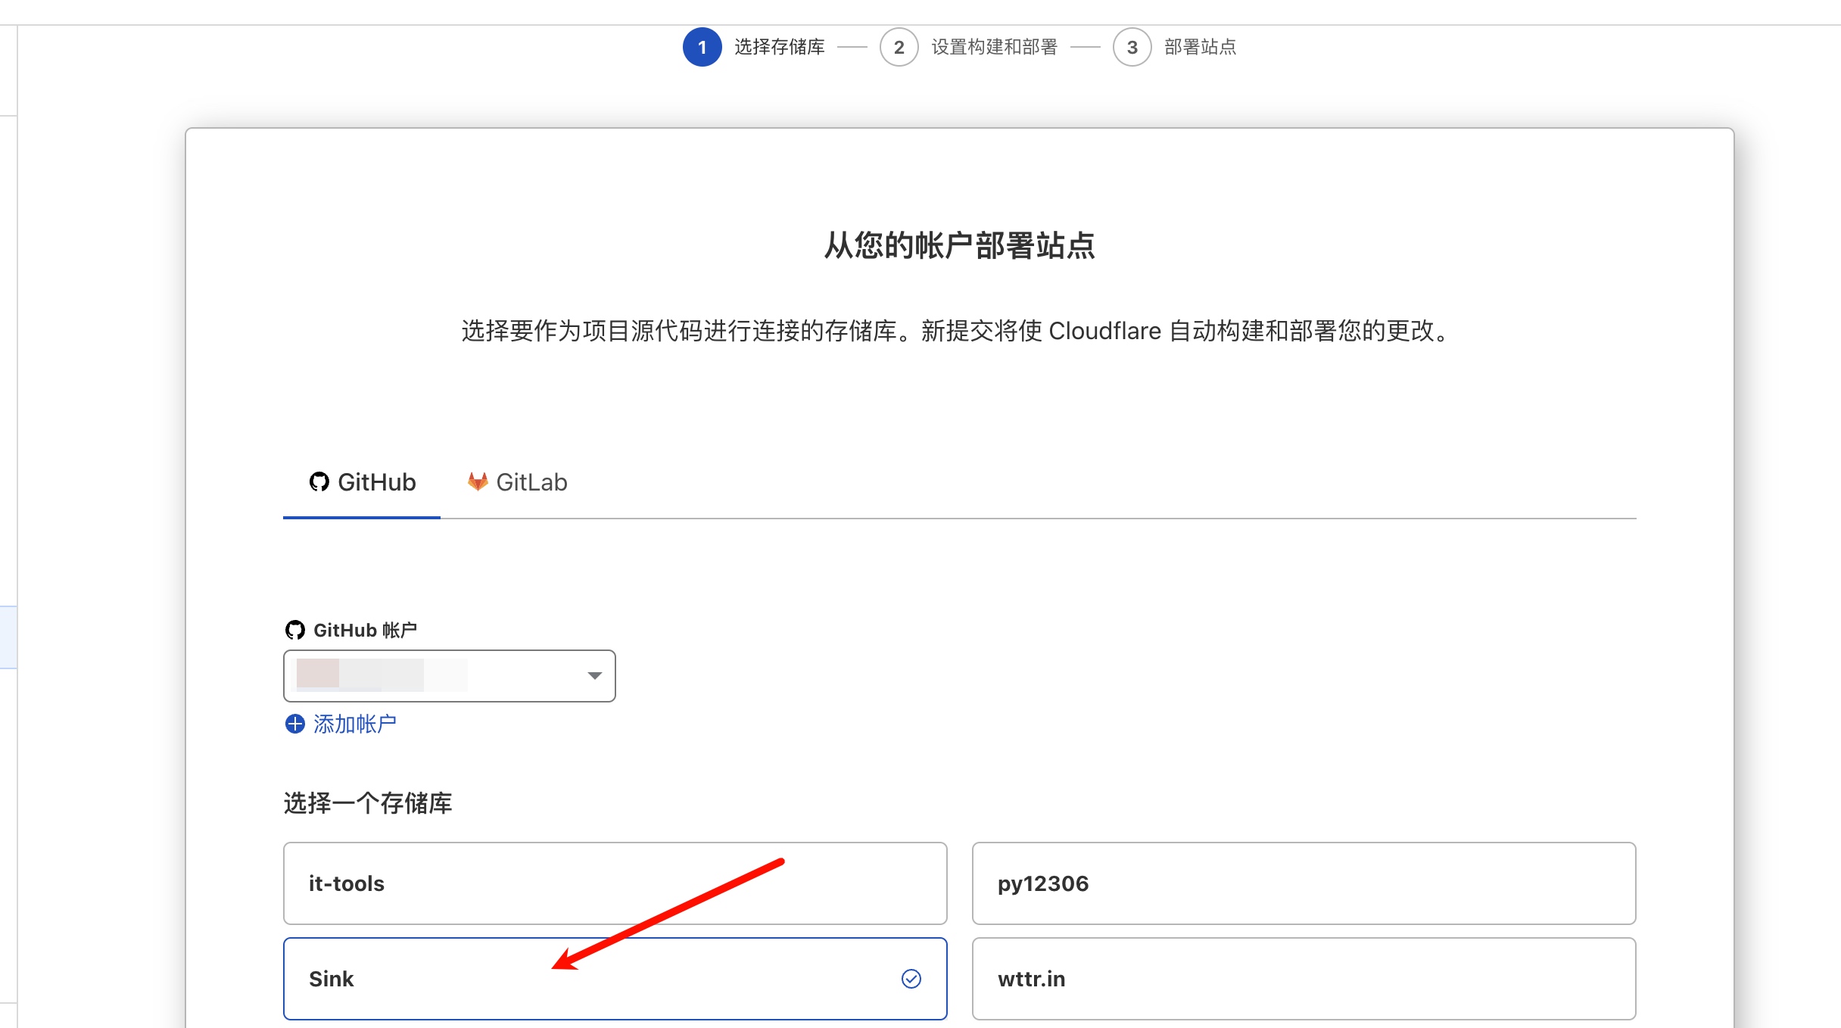Click the 选择存储库 step label
This screenshot has width=1841, height=1028.
(779, 47)
